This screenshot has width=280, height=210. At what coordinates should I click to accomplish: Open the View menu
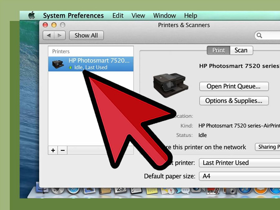coord(138,15)
